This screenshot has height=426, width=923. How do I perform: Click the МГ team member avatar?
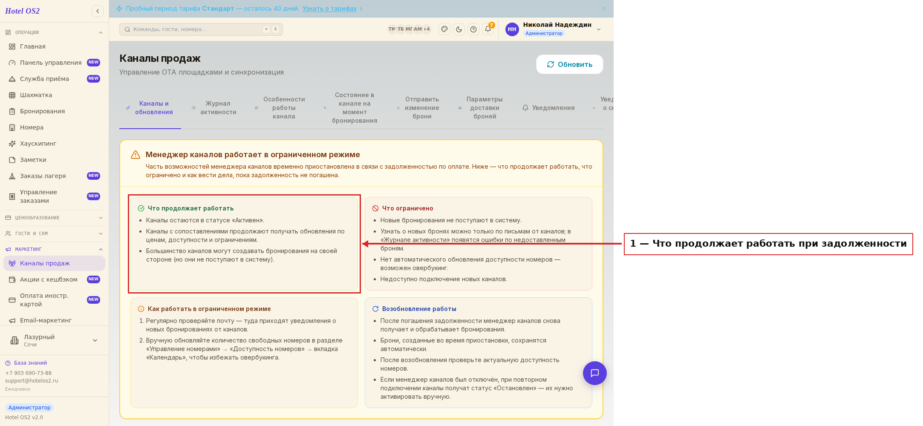pyautogui.click(x=409, y=29)
